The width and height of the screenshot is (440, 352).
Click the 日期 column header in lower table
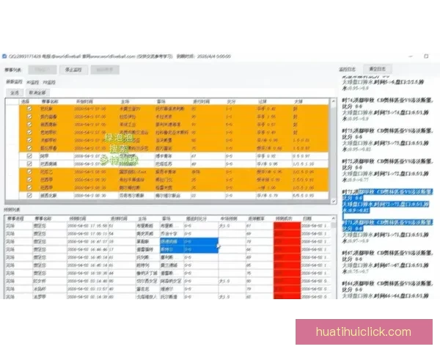tap(307, 219)
